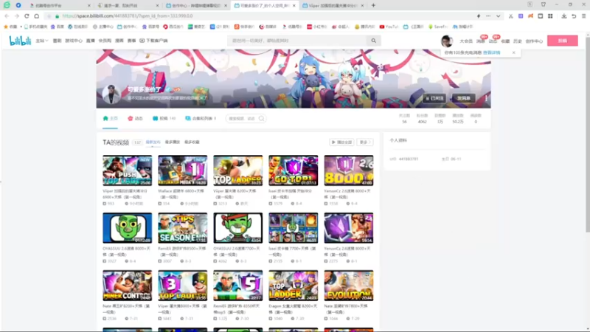Click the browser address bar URL
Screen dimensions: 590x332
coord(127,16)
